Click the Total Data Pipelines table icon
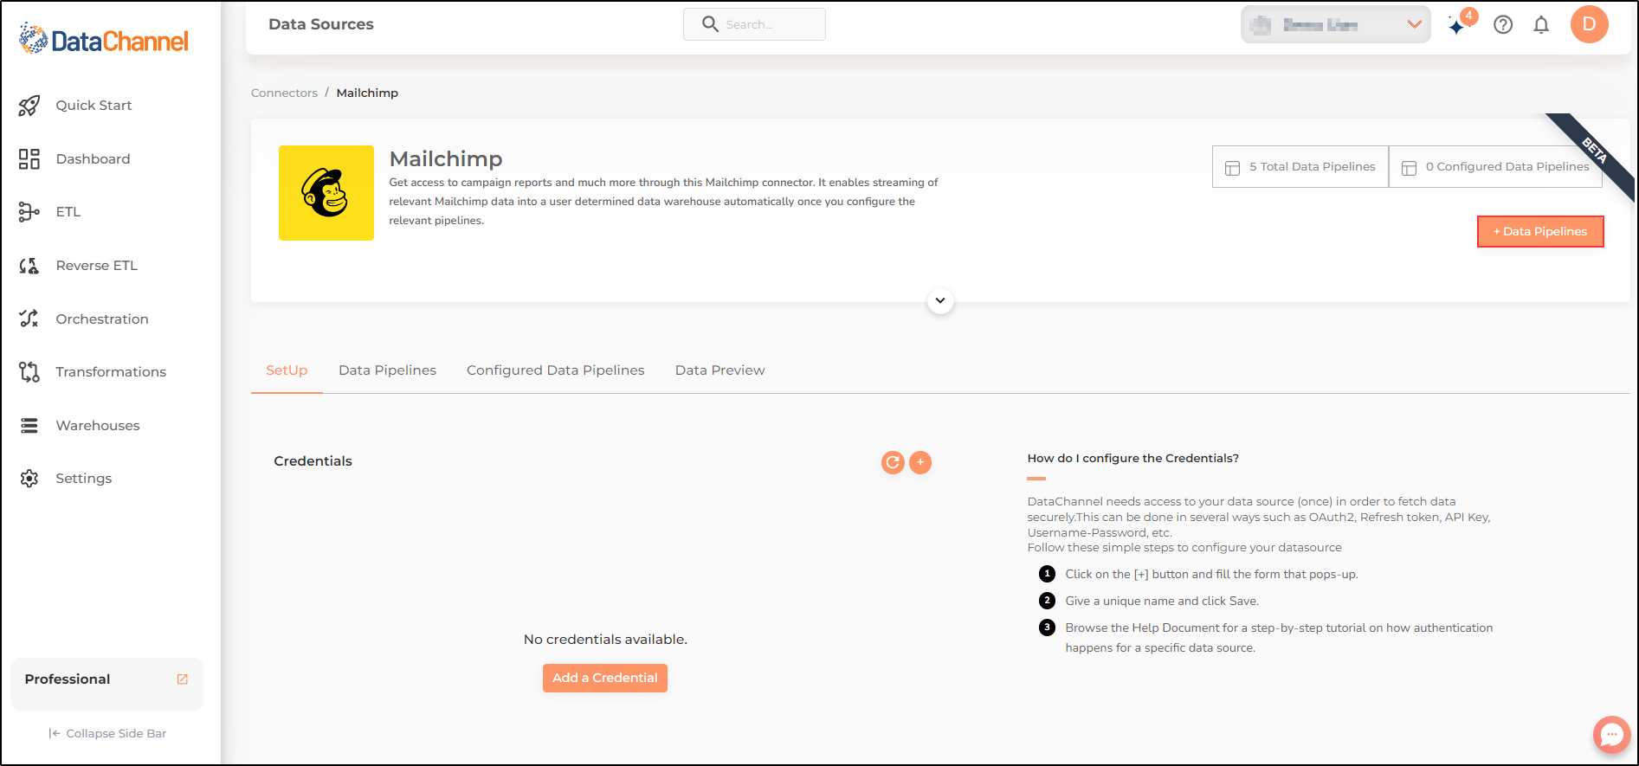Image resolution: width=1639 pixels, height=766 pixels. (x=1232, y=168)
